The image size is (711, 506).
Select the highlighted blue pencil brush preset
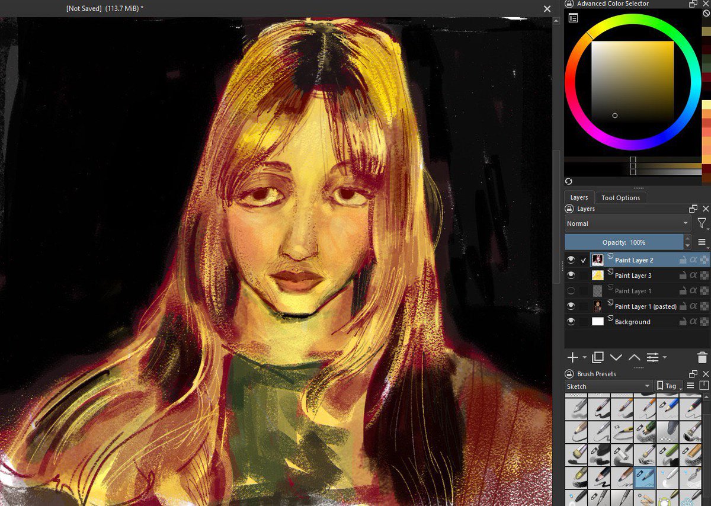[x=645, y=476]
